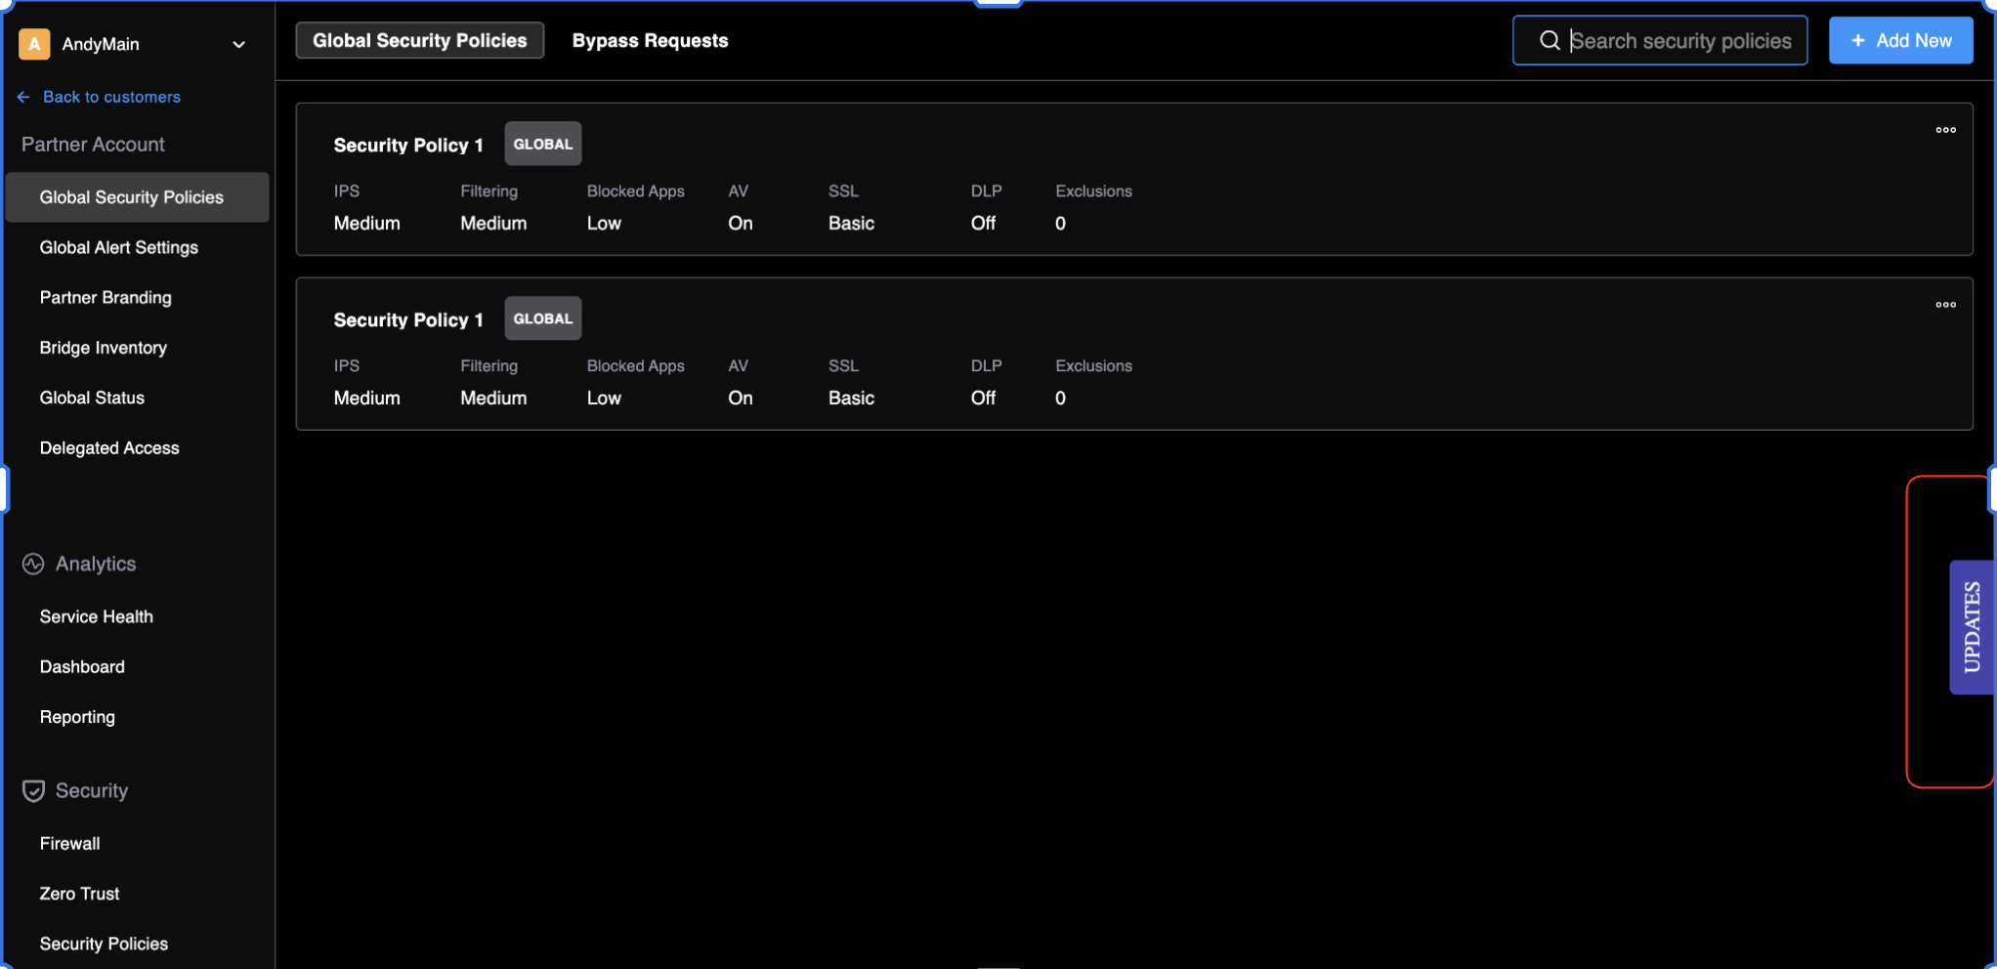This screenshot has height=969, width=1997.
Task: Switch to Bypass Requests tab
Action: coord(650,41)
